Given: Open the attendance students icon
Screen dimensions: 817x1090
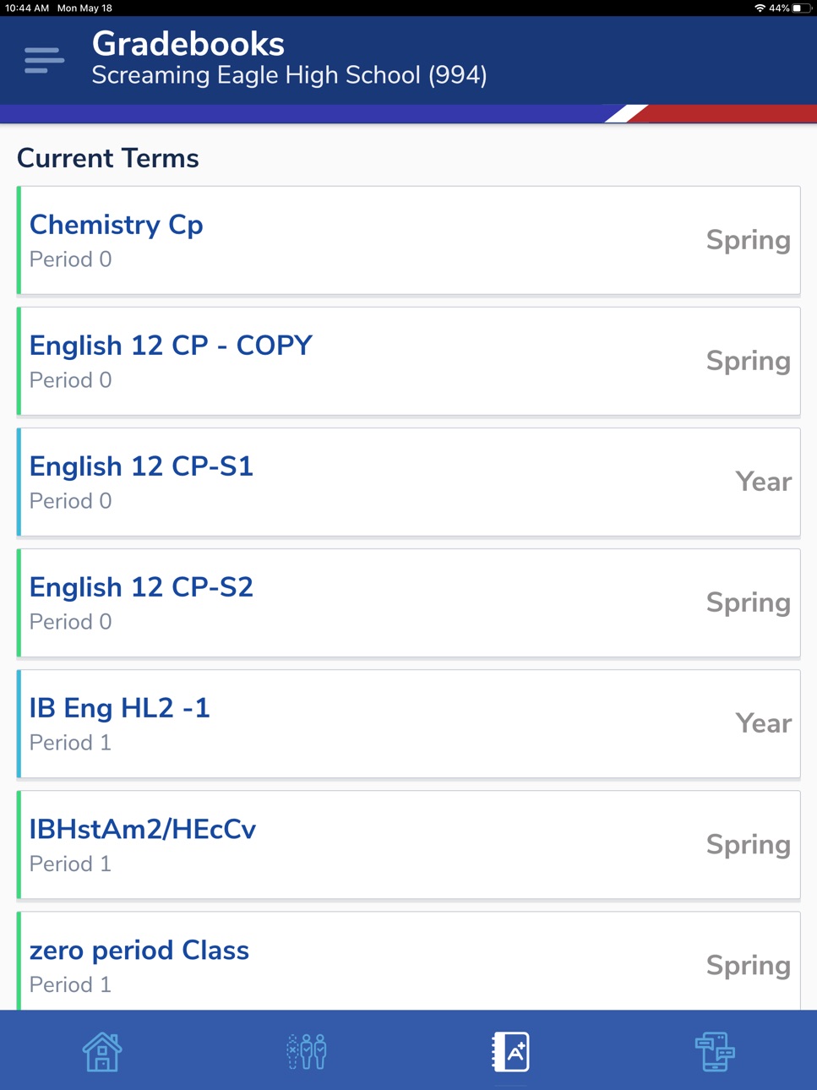Looking at the screenshot, I should (307, 1051).
